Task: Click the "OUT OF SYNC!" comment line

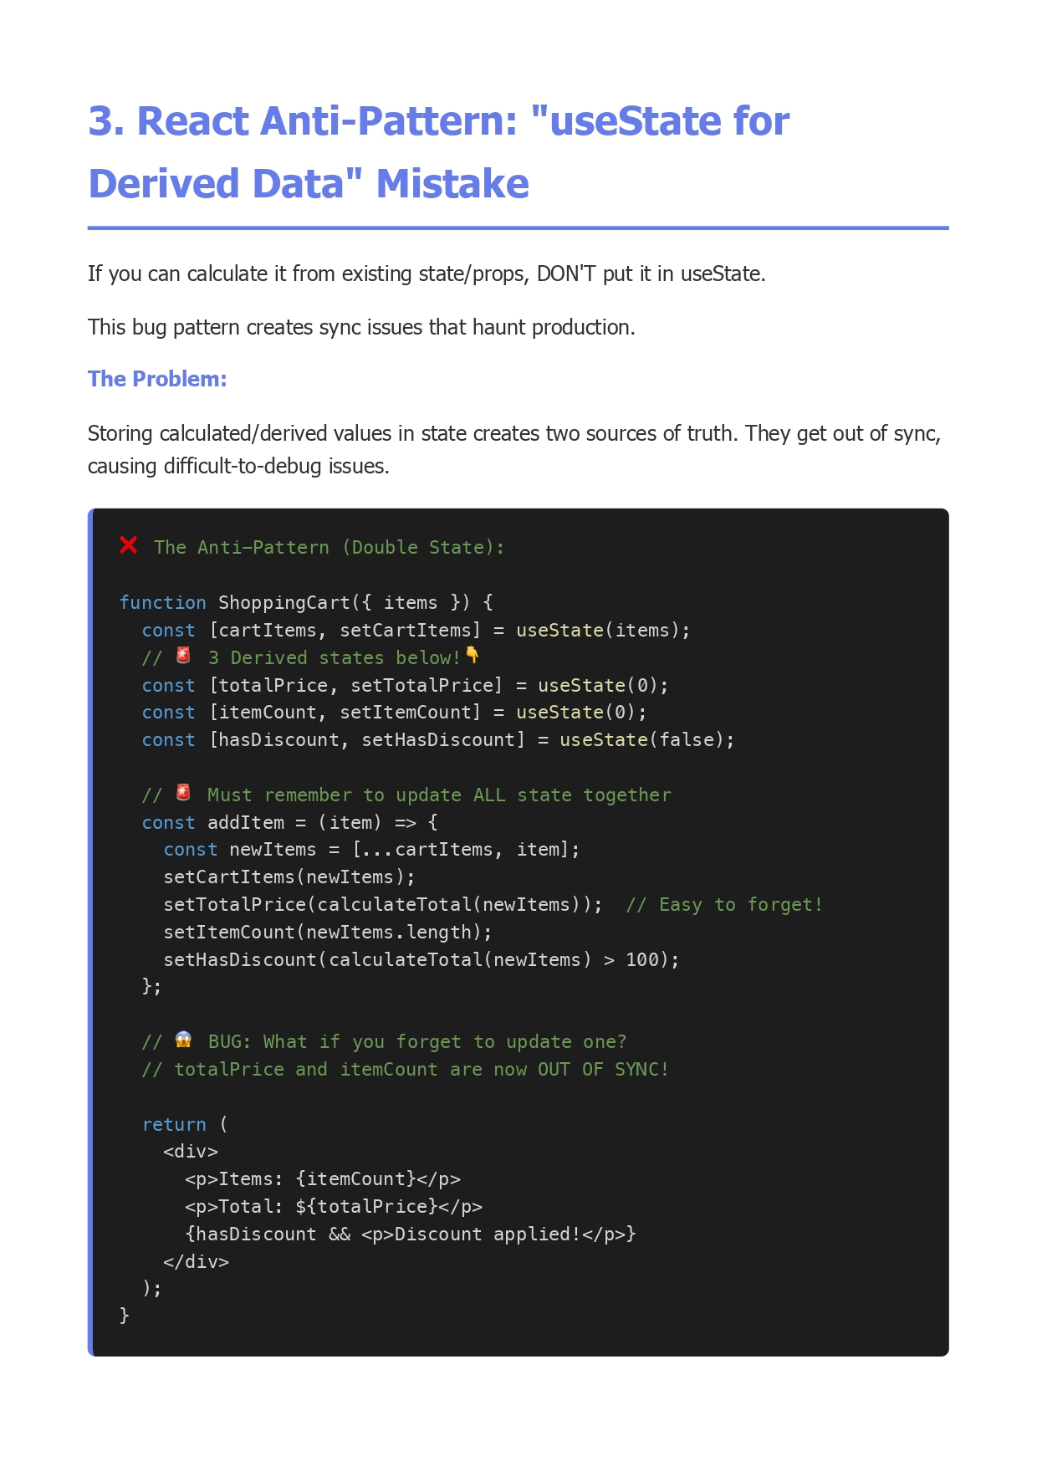Action: pyautogui.click(x=406, y=1069)
